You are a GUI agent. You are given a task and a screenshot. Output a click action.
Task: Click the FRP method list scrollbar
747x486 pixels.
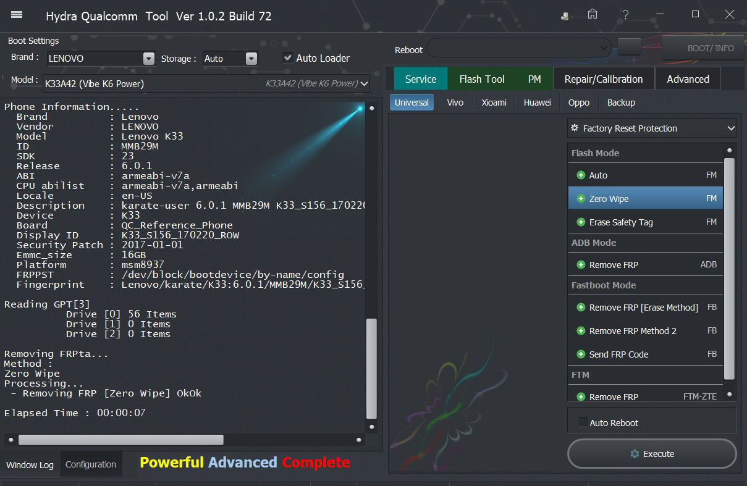coord(729,269)
